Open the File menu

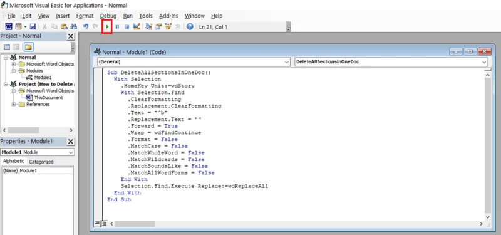pyautogui.click(x=11, y=16)
